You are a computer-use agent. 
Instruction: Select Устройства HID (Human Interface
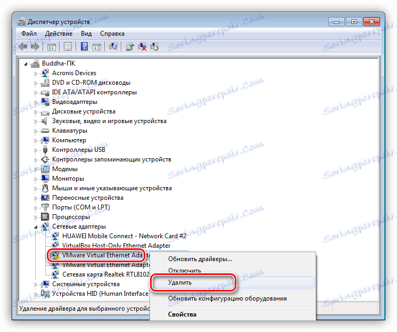click(100, 294)
